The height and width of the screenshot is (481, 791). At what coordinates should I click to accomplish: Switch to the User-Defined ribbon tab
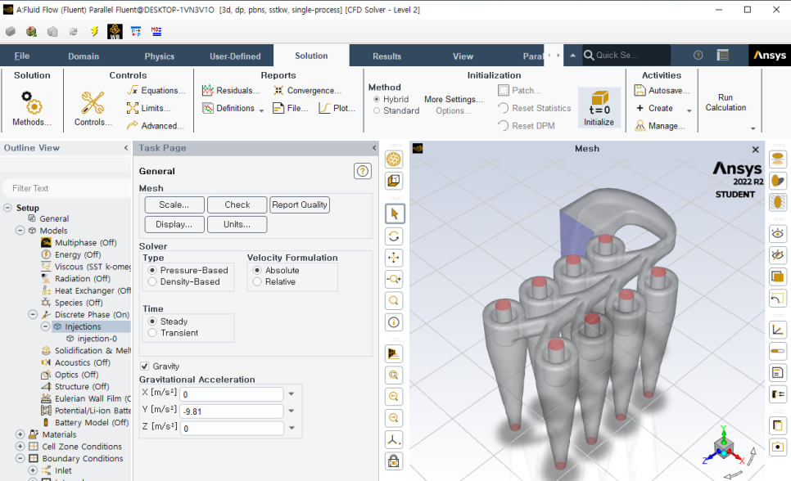(x=235, y=56)
